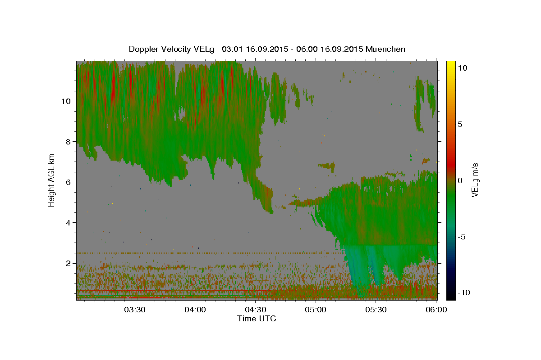The width and height of the screenshot is (541, 360).
Task: Click the 'Time UTC' axis label
Action: point(257,319)
